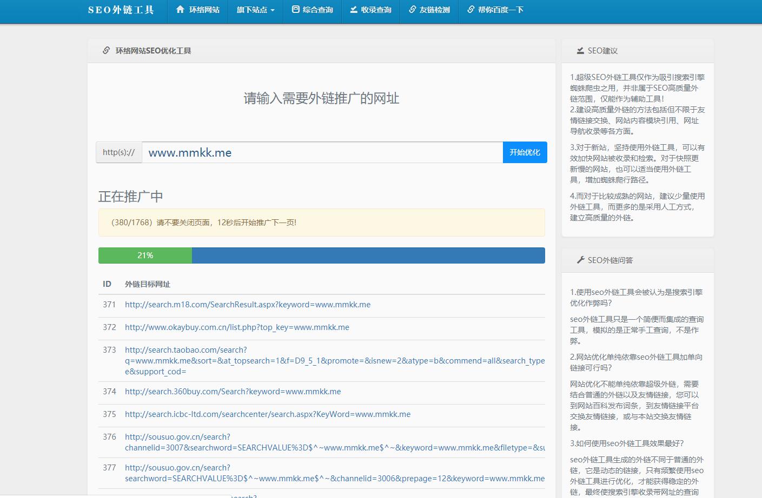The height and width of the screenshot is (498, 762).
Task: Click the 收录查询 chart icon
Action: coord(354,10)
